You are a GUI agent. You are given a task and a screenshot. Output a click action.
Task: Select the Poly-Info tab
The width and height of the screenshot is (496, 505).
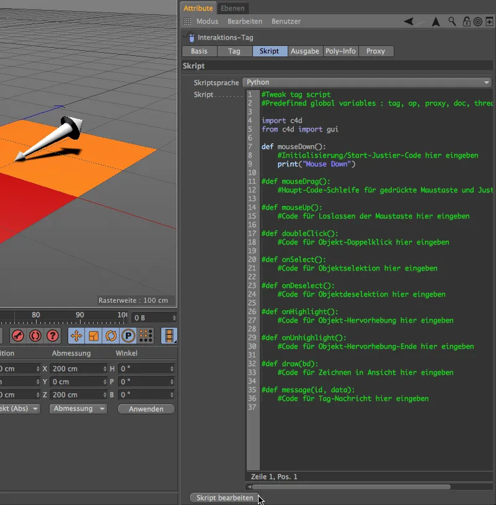[x=340, y=51]
